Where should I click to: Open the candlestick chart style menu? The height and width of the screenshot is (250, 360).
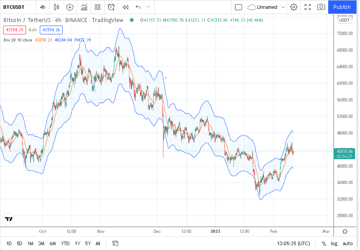(56, 7)
